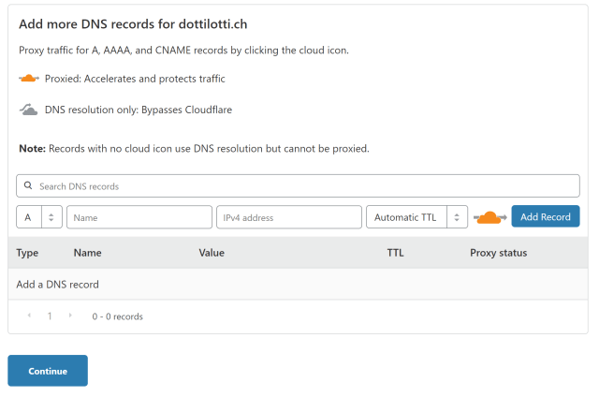Click the Proxied orange cloud legend icon
This screenshot has width=599, height=397.
[29, 79]
